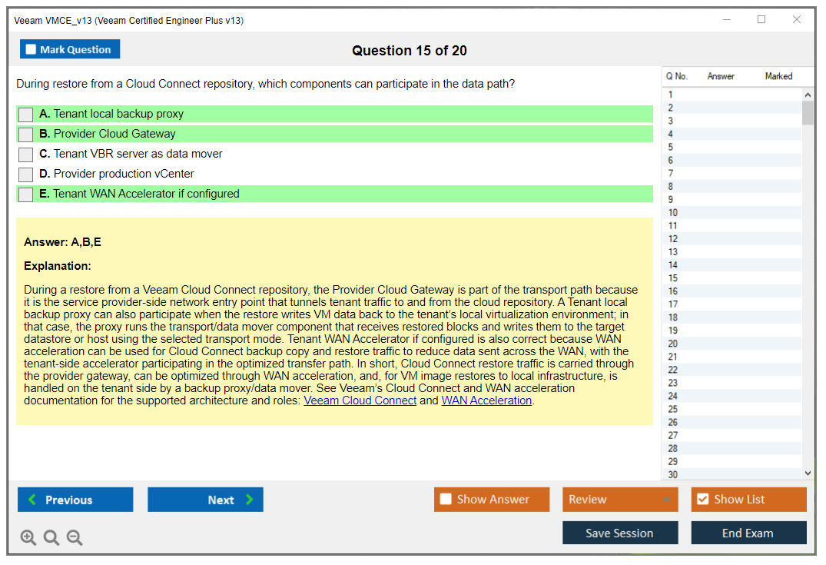The height and width of the screenshot is (565, 826).
Task: Select question 2 in the list
Action: (731, 108)
